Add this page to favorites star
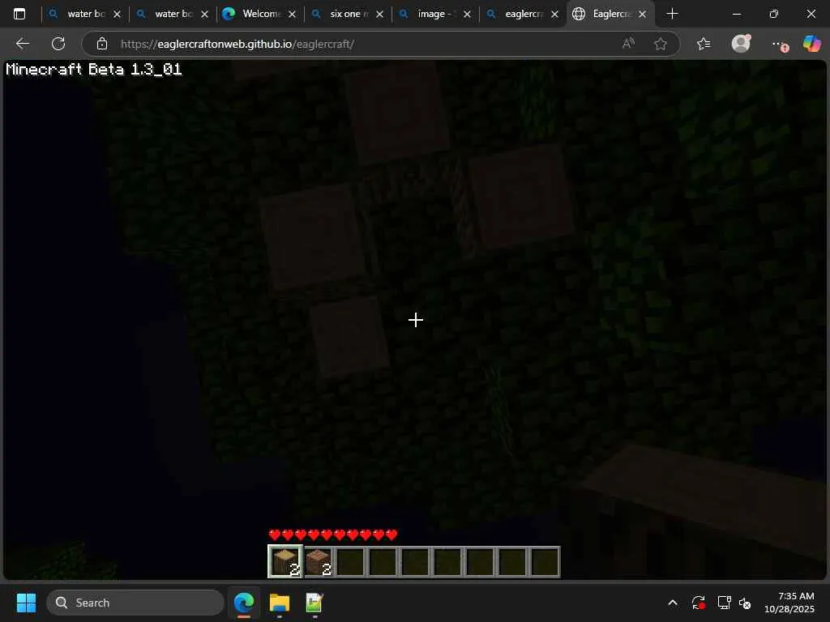Screen dimensions: 830x622 click(x=660, y=44)
